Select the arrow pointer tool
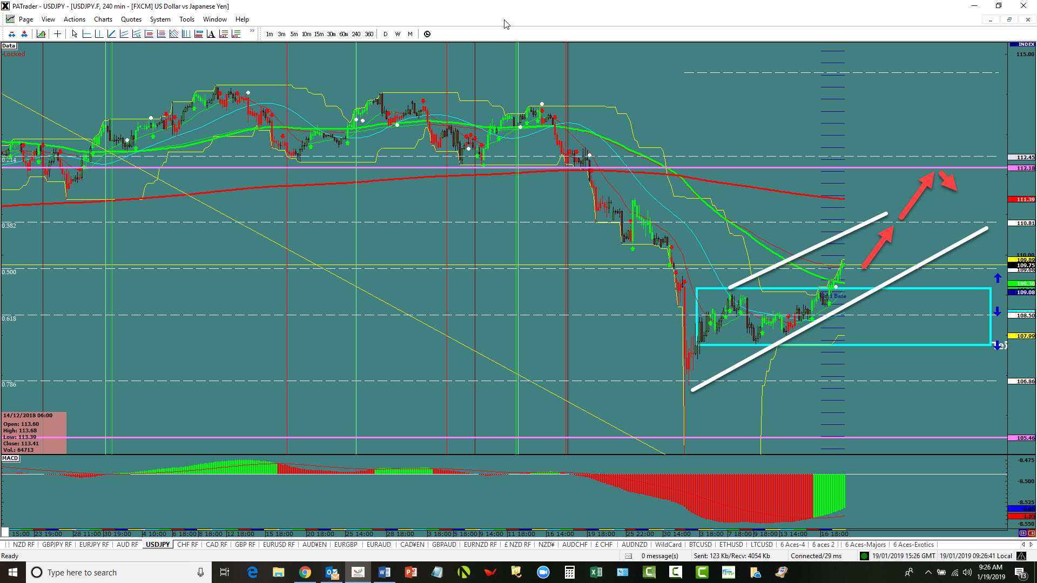Viewport: 1037px width, 583px height. tap(75, 34)
